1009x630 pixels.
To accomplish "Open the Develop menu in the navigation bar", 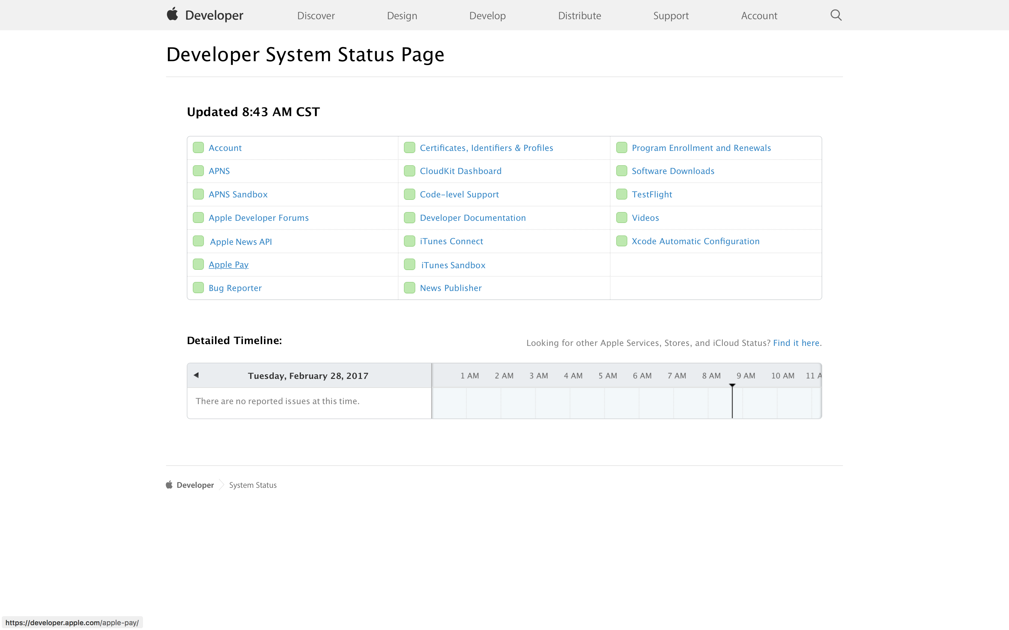I will (487, 15).
